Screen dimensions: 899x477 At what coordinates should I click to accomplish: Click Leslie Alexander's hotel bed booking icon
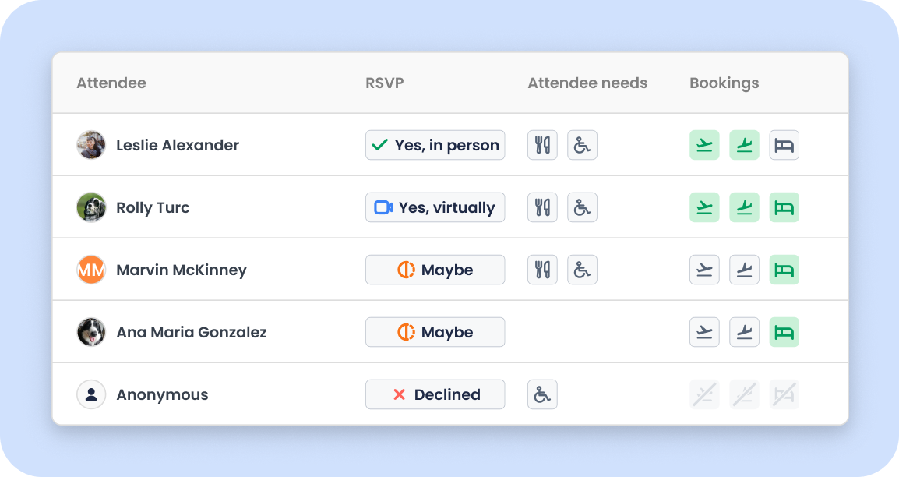click(784, 145)
